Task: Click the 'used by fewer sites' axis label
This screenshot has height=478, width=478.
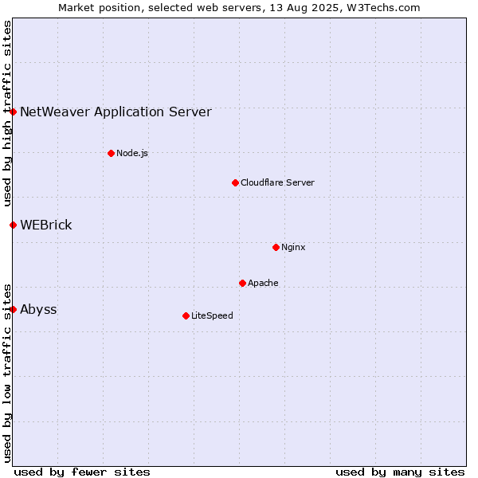Action: coord(82,472)
